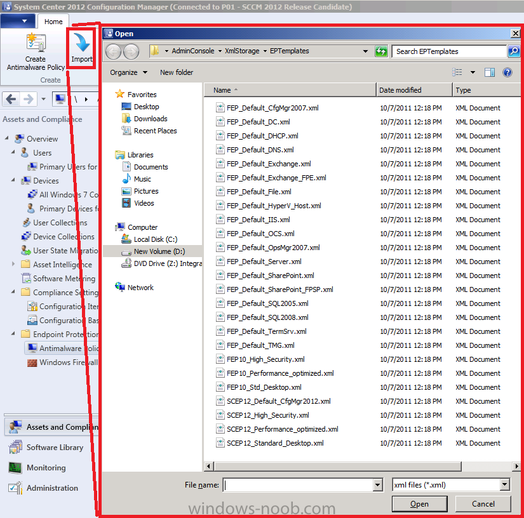Open the xml files type dropdown
Viewport: 524px width, 518px height.
(x=504, y=484)
